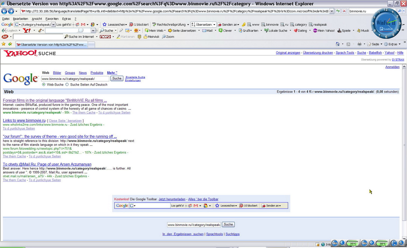Open the Extras menu in menu bar
The height and width of the screenshot is (248, 407).
pos(66,19)
